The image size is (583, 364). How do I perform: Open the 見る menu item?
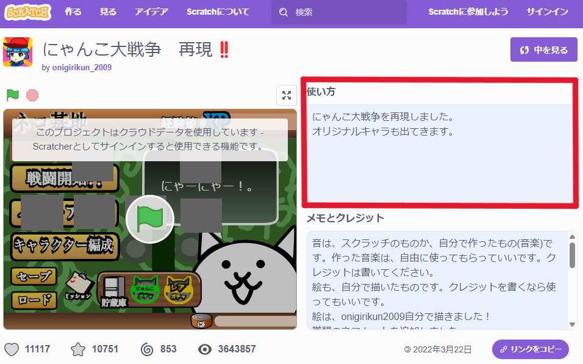pos(108,12)
